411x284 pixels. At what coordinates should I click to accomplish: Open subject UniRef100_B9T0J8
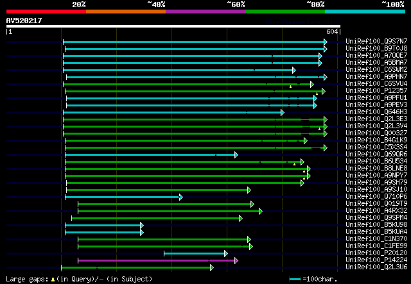point(376,48)
